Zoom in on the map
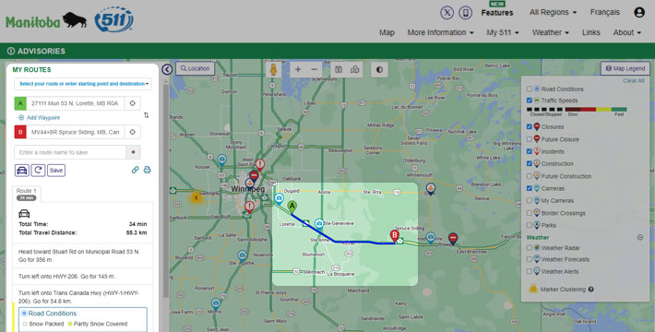Screen dimensions: 655x332 (298, 70)
